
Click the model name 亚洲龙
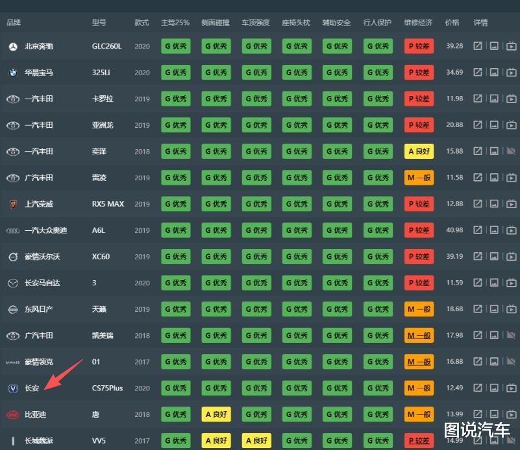click(x=103, y=125)
